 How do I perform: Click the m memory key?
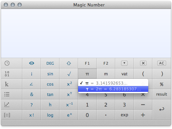(106, 74)
